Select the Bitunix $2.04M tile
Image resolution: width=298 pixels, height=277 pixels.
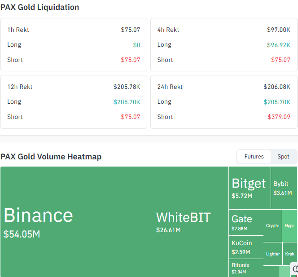pyautogui.click(x=246, y=268)
